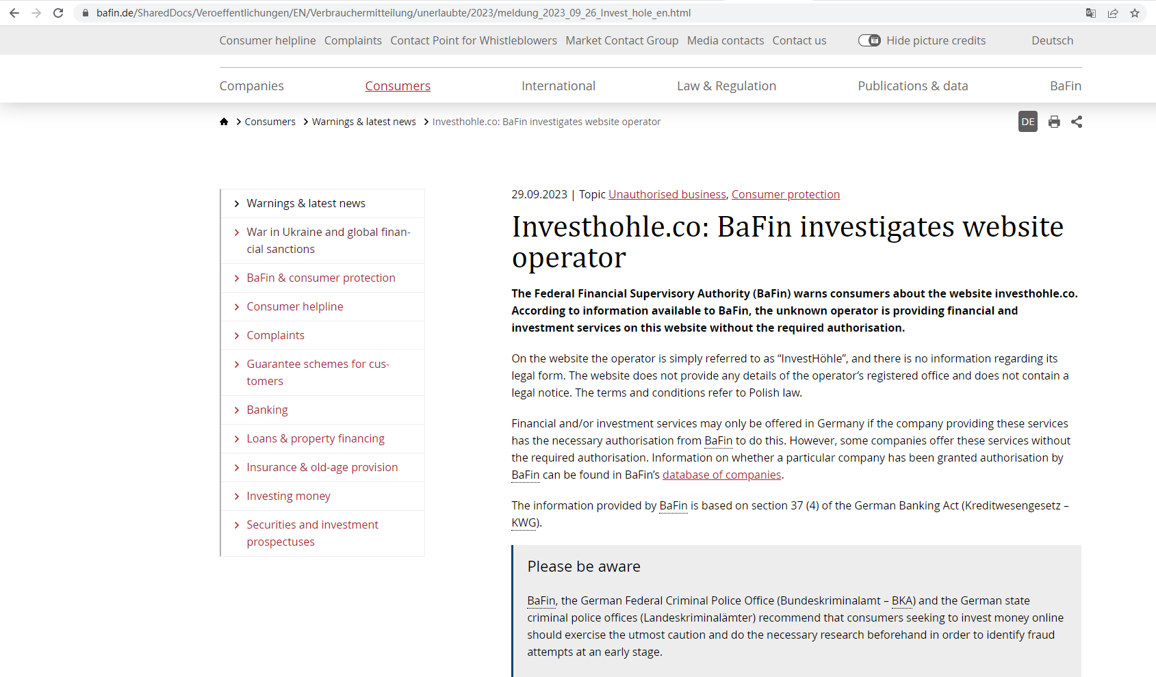Toggle Hide picture credits switch
1156x677 pixels.
pos(869,40)
